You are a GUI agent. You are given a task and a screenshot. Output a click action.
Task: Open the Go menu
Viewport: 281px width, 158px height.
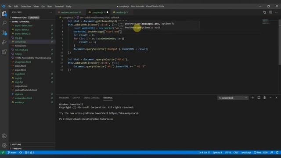pos(43,6)
